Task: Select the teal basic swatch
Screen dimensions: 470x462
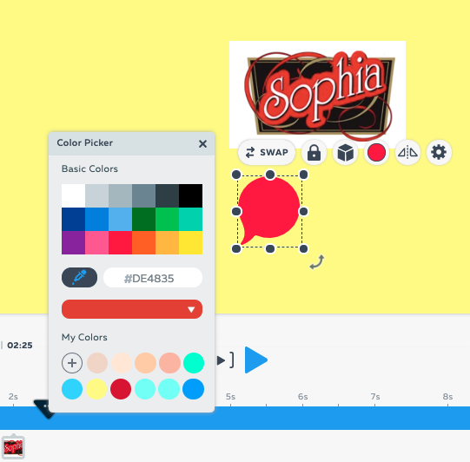Action: click(x=190, y=219)
